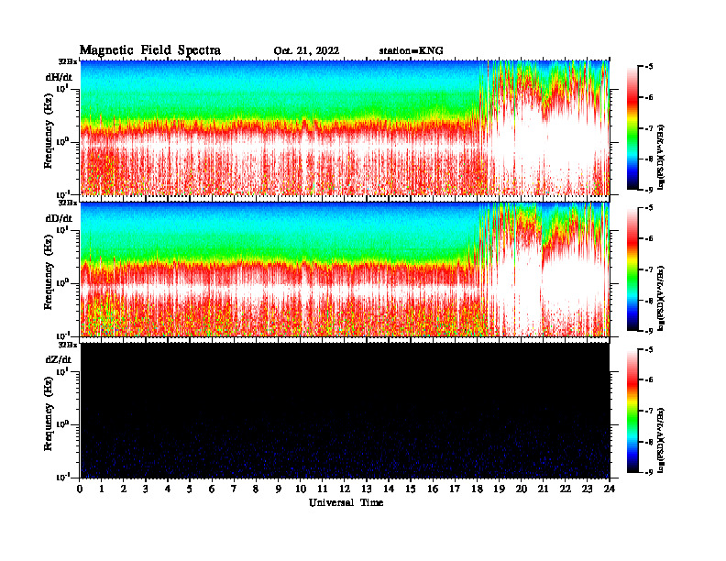
Task: Click hour 20 on the time axis
Action: click(522, 489)
